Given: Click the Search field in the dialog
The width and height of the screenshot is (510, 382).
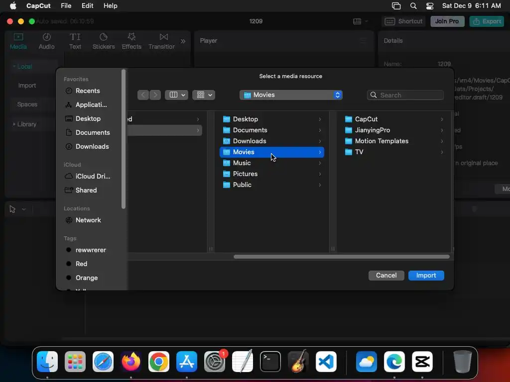Looking at the screenshot, I should 405,95.
